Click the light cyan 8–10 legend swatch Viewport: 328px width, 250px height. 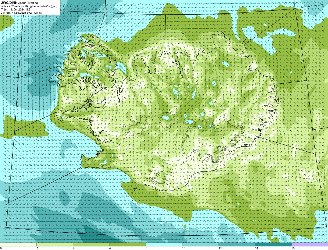[x=164, y=244]
